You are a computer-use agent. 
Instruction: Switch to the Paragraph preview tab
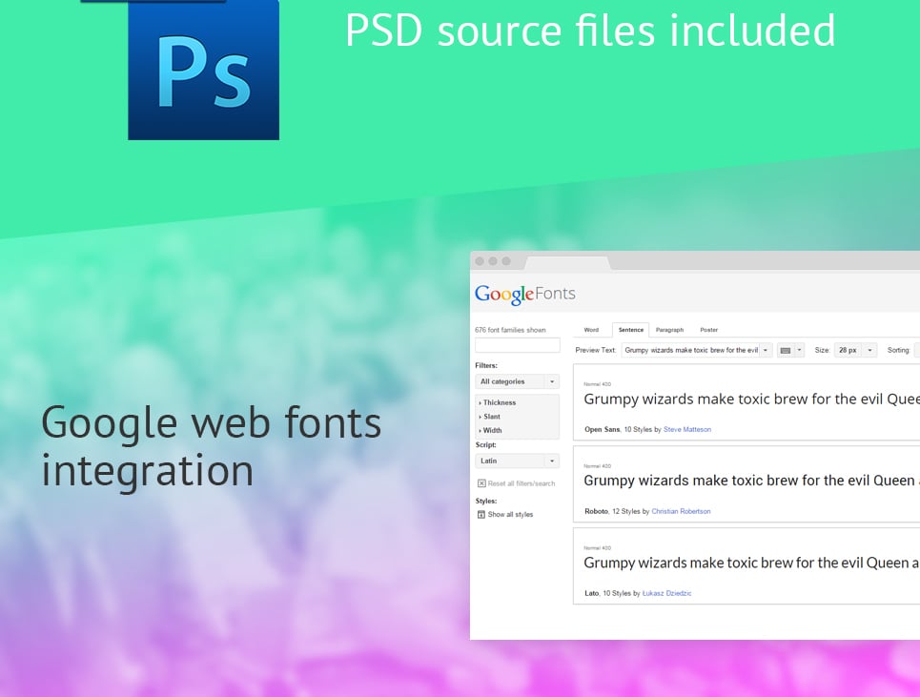tap(669, 330)
